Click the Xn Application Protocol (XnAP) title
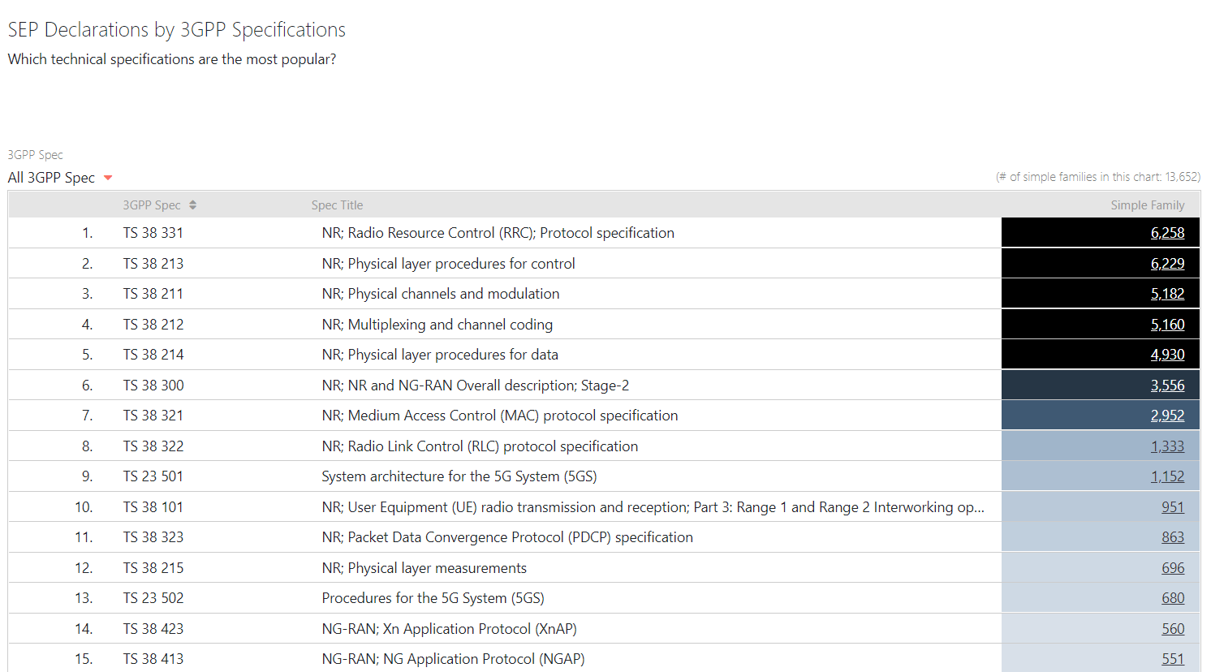 [449, 629]
